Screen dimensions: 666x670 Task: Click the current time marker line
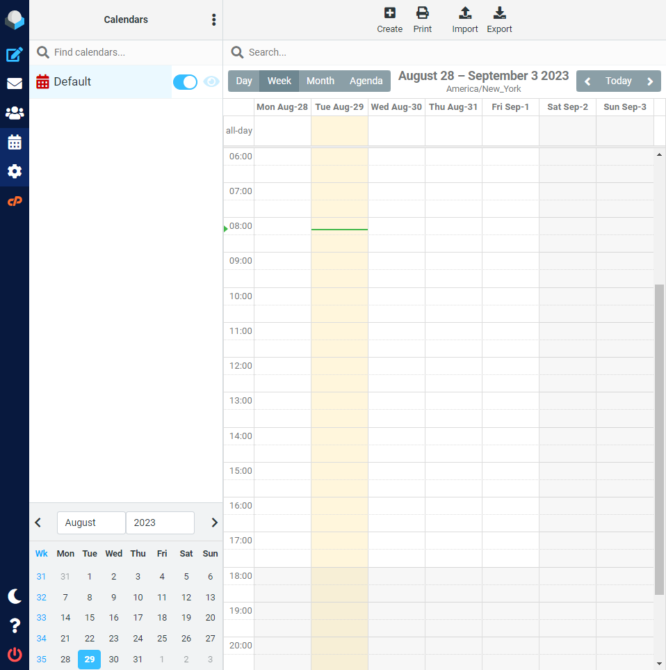339,230
